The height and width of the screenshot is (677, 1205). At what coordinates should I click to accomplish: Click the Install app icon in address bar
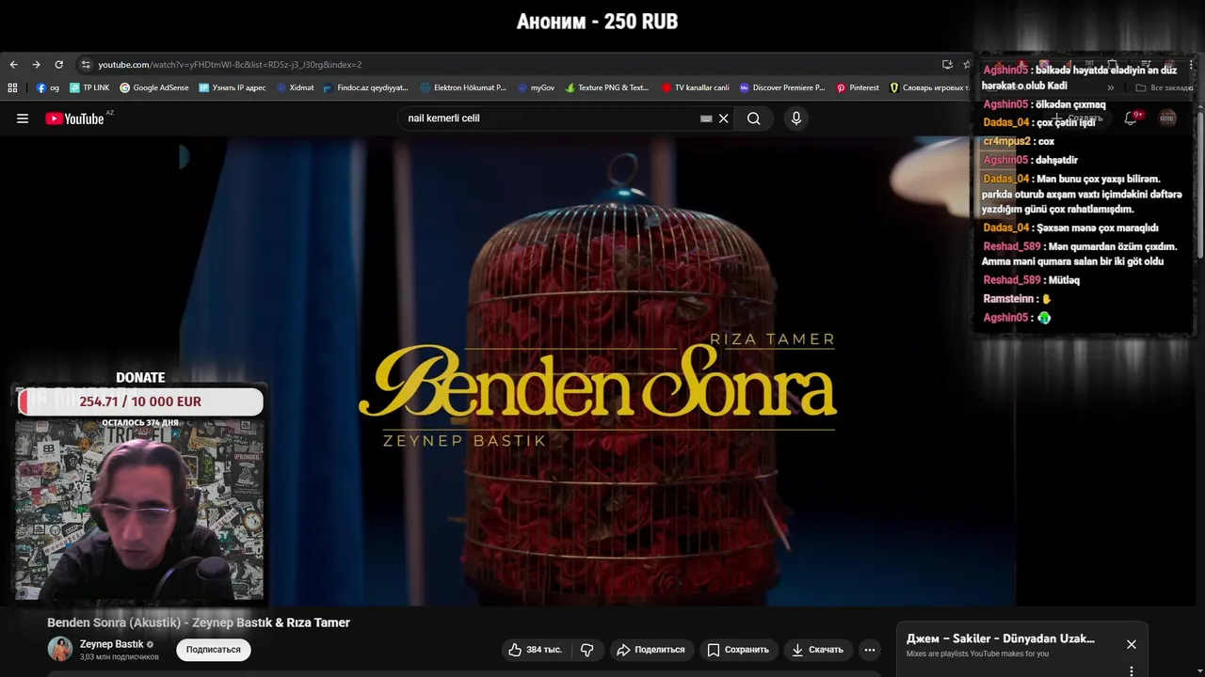point(947,65)
